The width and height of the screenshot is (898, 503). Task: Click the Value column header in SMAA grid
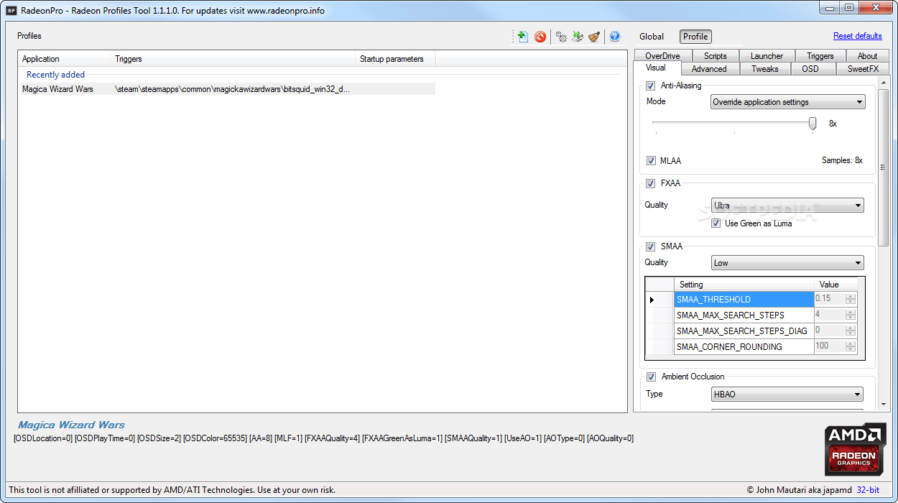(x=837, y=285)
